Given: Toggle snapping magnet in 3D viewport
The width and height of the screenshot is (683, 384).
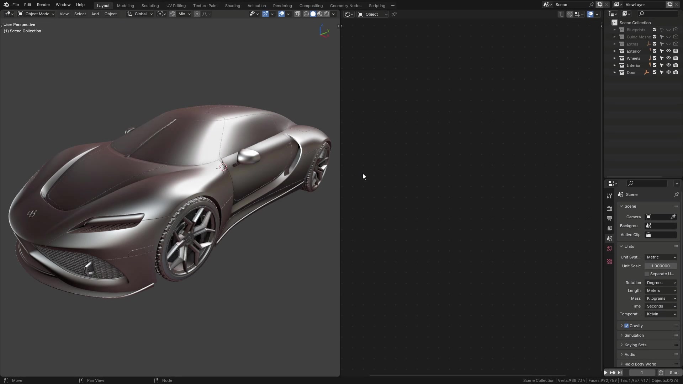Looking at the screenshot, I should [173, 14].
